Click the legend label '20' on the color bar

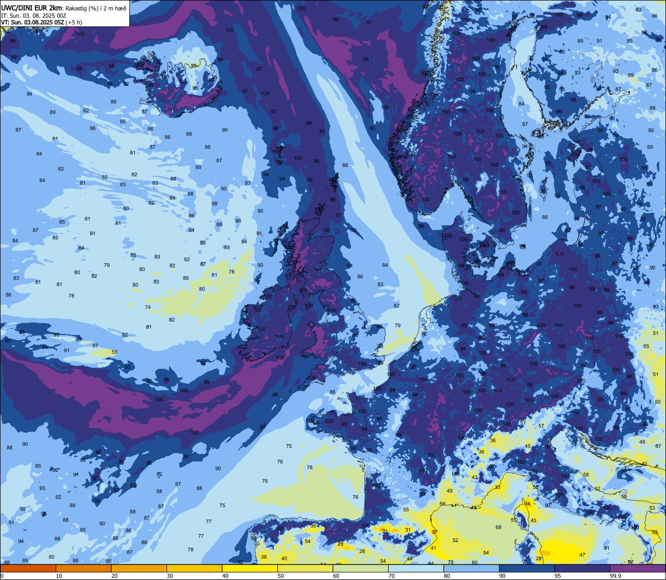pyautogui.click(x=114, y=576)
